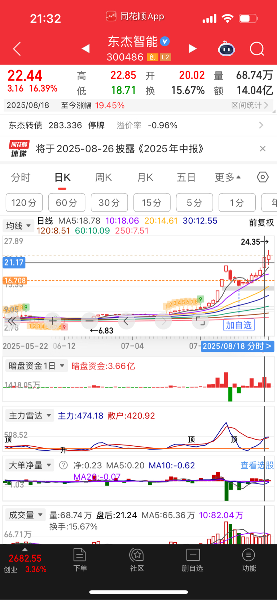Open 大单净量 indicator dropdown
Screen dimensions: 277x600
pyautogui.click(x=30, y=465)
